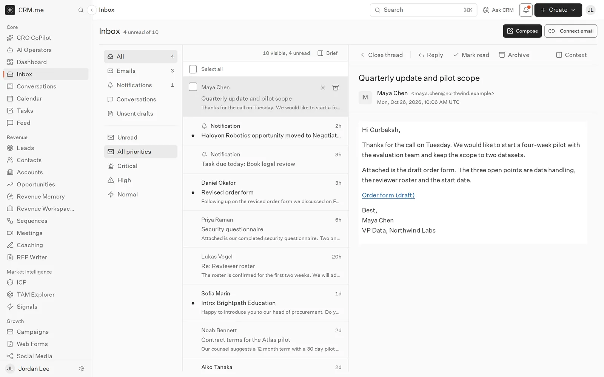Open TAM Explorer

[46, 294]
